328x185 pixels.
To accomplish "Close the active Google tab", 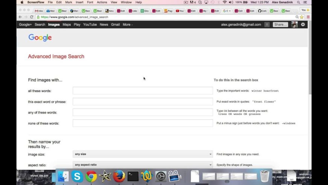I will point(230,11).
